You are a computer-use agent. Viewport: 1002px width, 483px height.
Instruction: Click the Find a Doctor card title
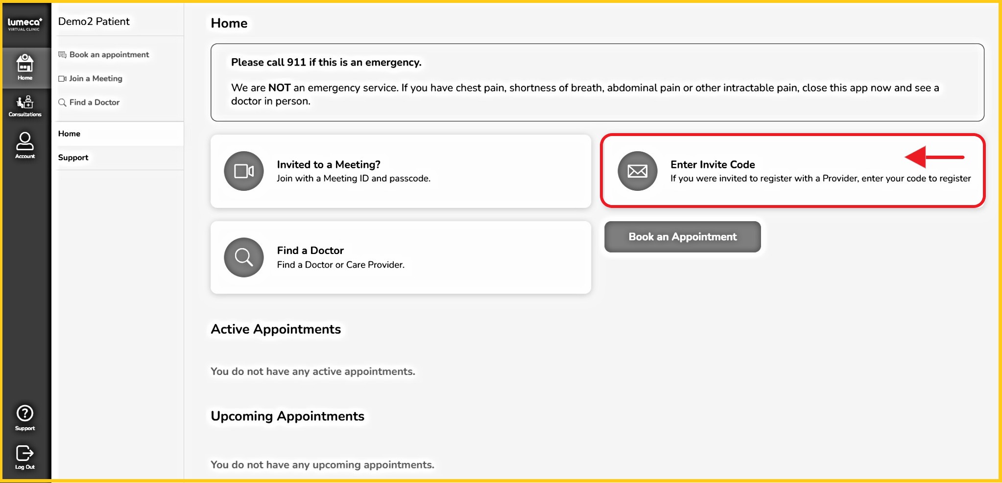tap(310, 251)
